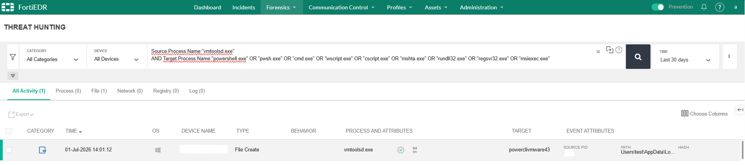Click the BEHAVIOR column header
The height and width of the screenshot is (165, 745).
pyautogui.click(x=304, y=131)
